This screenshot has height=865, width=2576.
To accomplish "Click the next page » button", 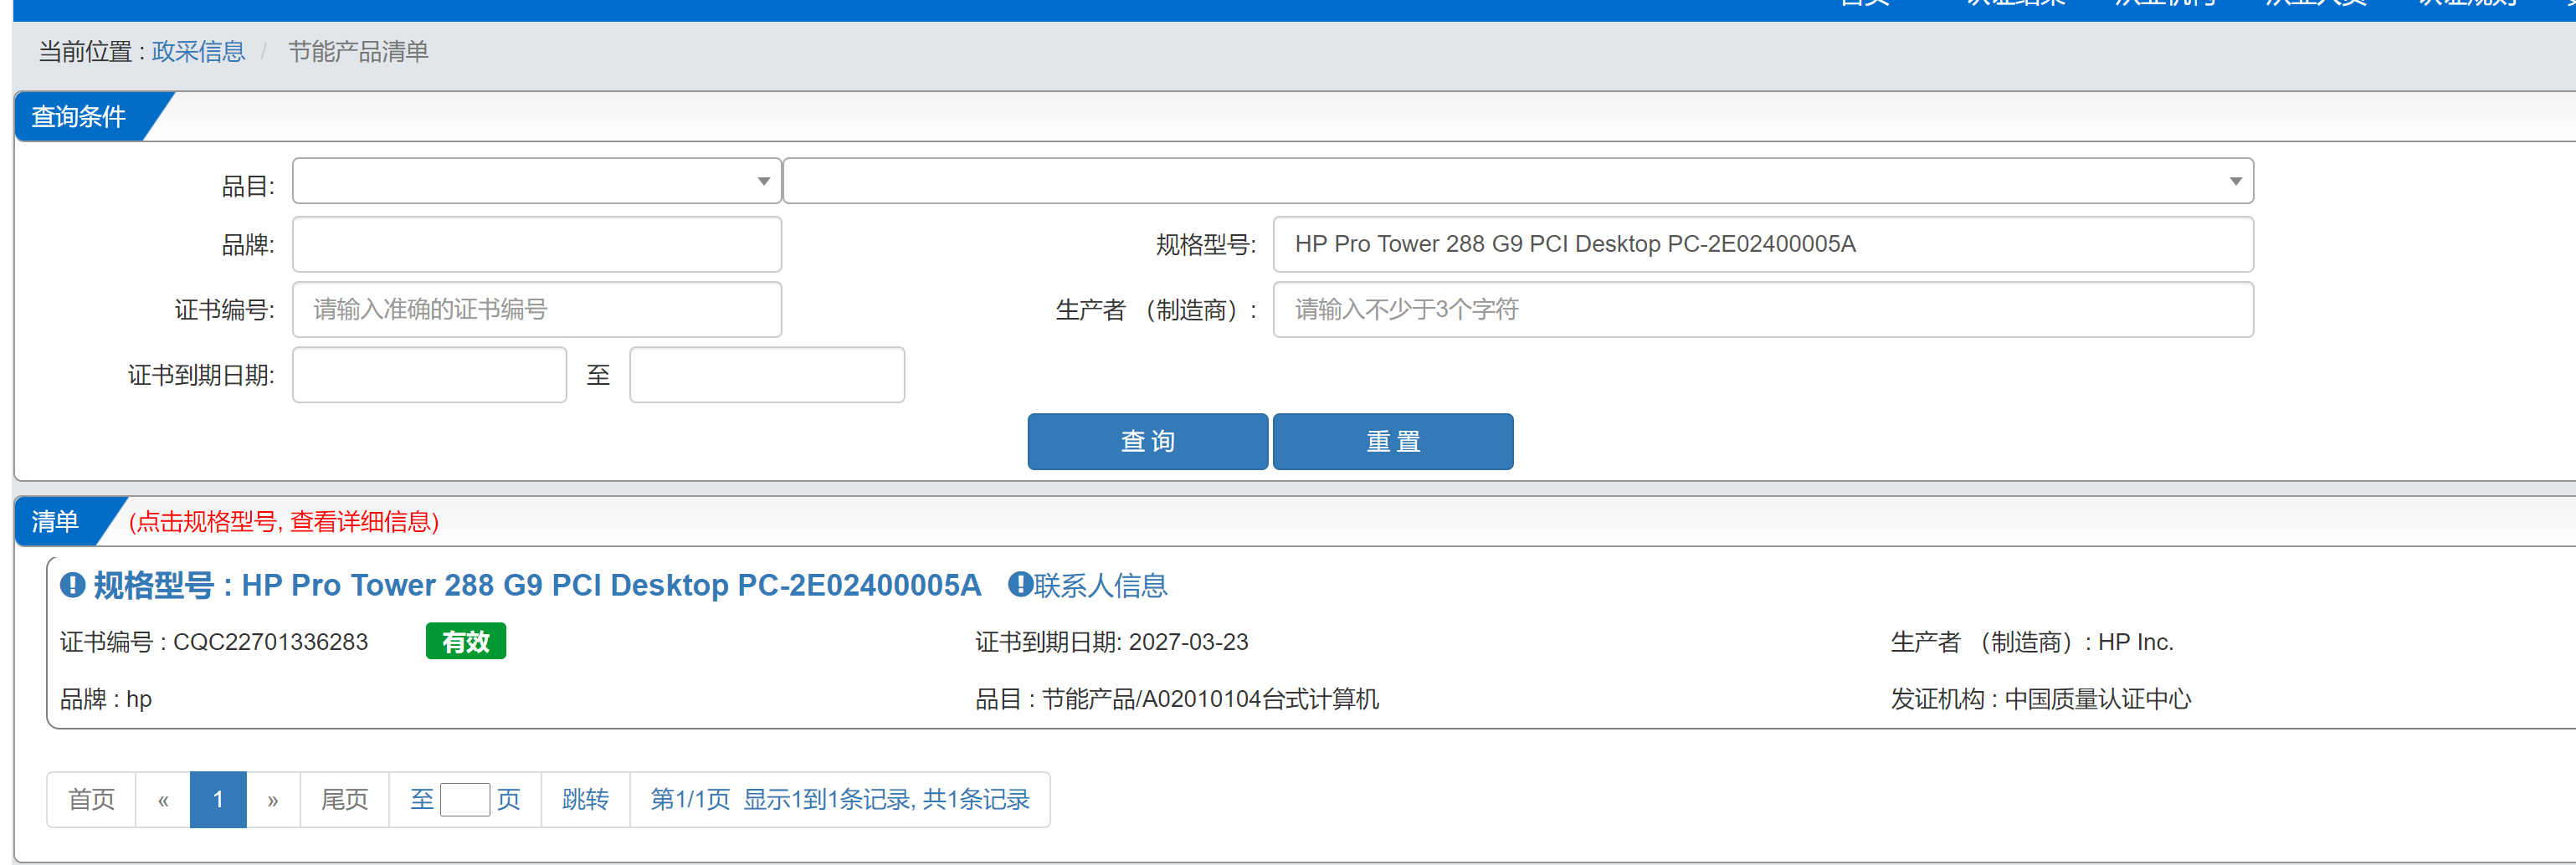I will point(273,799).
